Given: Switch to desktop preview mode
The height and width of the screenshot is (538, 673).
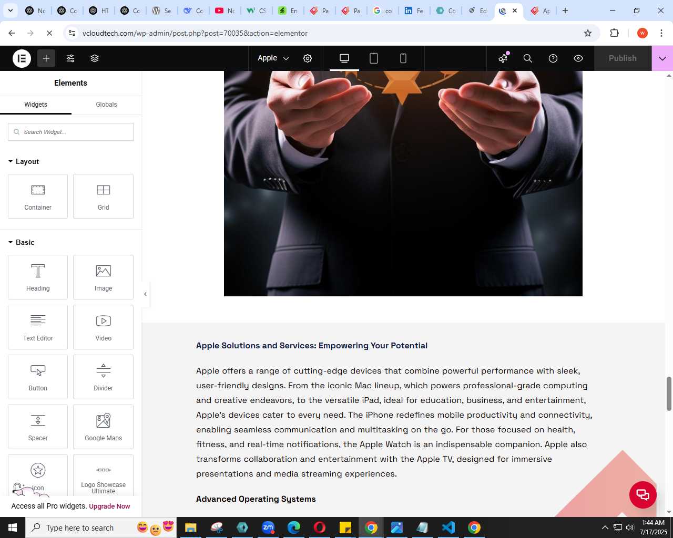Looking at the screenshot, I should coord(344,58).
